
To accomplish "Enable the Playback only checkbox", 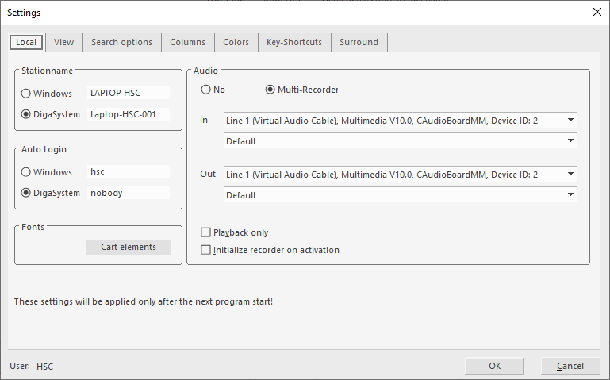I will (206, 232).
